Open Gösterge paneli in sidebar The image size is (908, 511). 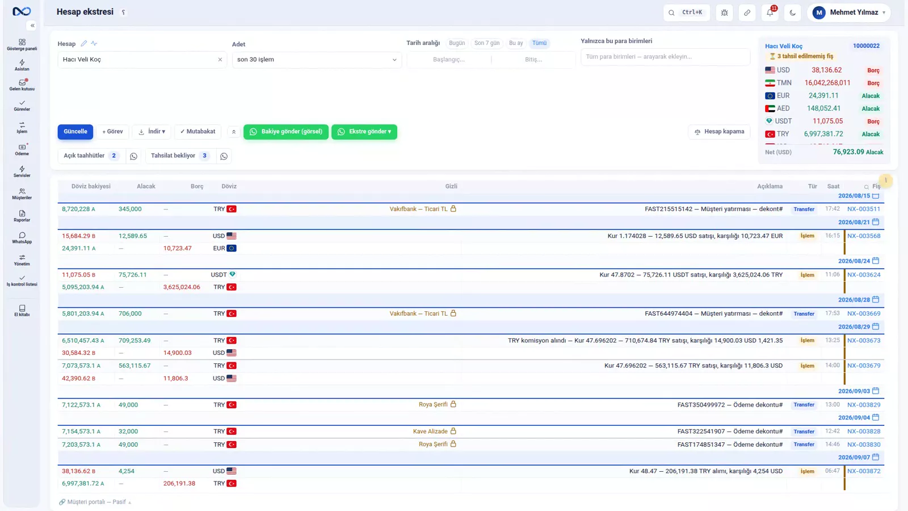tap(22, 45)
